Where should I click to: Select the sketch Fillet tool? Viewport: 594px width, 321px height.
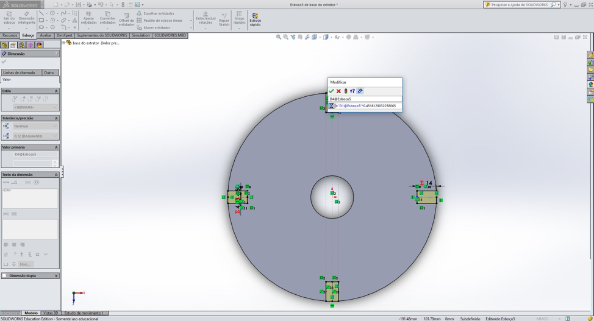tap(63, 27)
